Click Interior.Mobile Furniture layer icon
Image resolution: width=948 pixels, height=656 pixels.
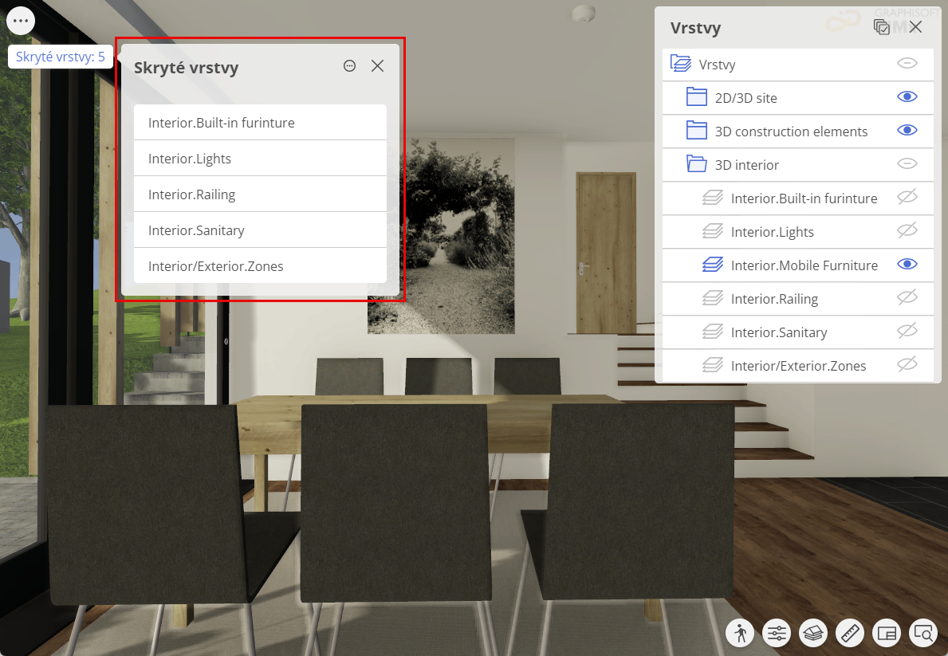[712, 264]
